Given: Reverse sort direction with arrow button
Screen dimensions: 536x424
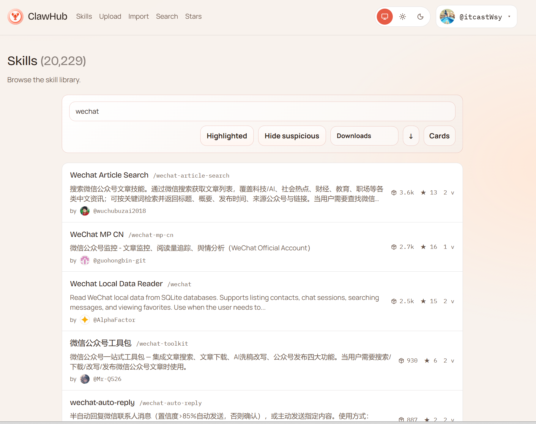Looking at the screenshot, I should pyautogui.click(x=411, y=136).
